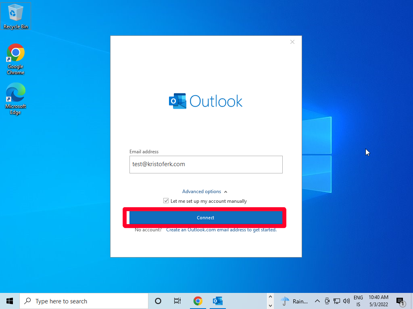Collapse the Advanced options section
This screenshot has height=309, width=413.
coord(204,192)
